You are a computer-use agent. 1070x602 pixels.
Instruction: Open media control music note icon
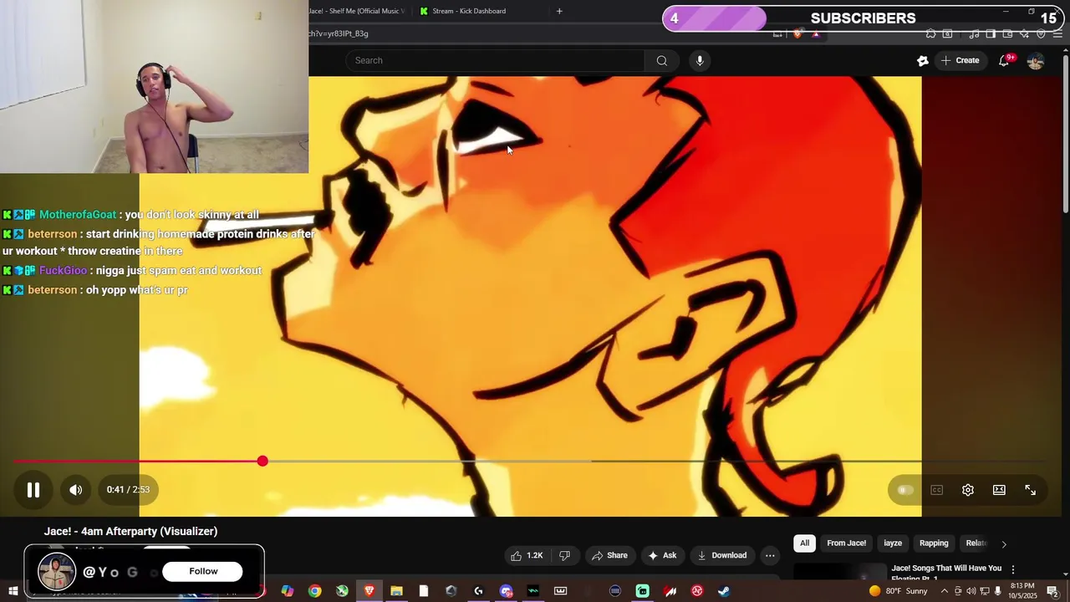975,33
